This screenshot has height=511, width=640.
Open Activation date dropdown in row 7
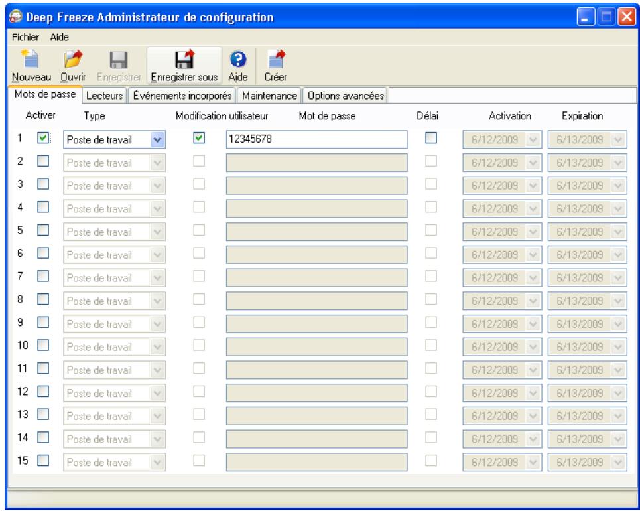533,278
